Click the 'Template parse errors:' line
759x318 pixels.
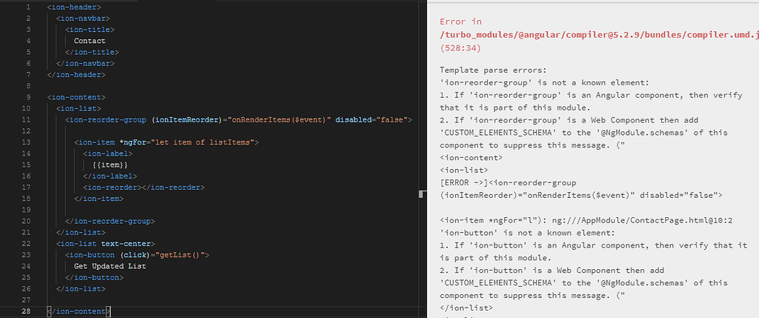[493, 70]
